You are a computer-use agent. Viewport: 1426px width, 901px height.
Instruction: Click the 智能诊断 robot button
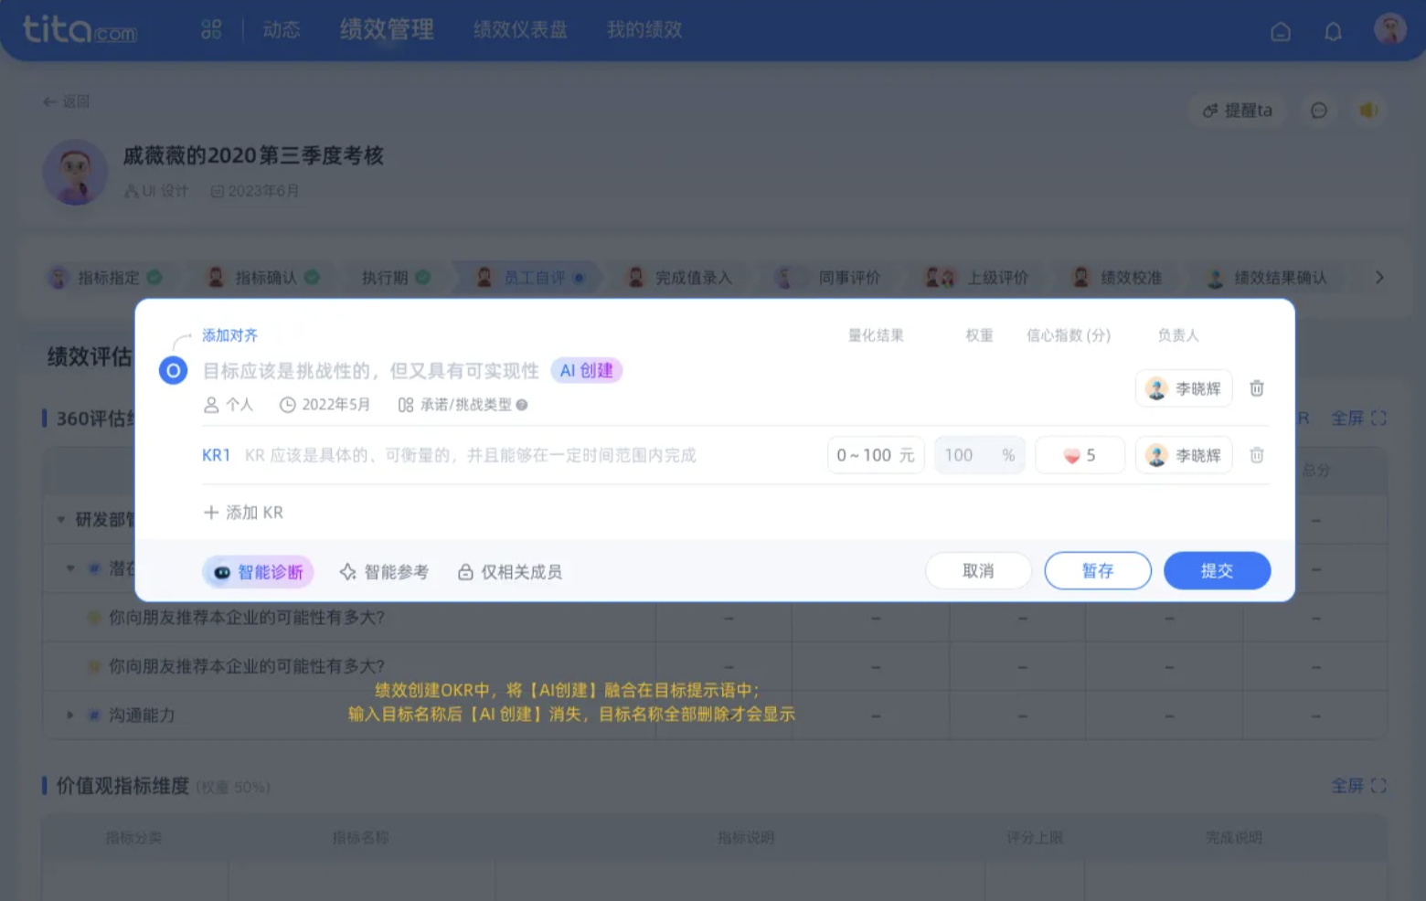258,572
